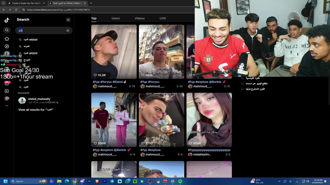Open Explore via the compass icon

tap(7, 46)
